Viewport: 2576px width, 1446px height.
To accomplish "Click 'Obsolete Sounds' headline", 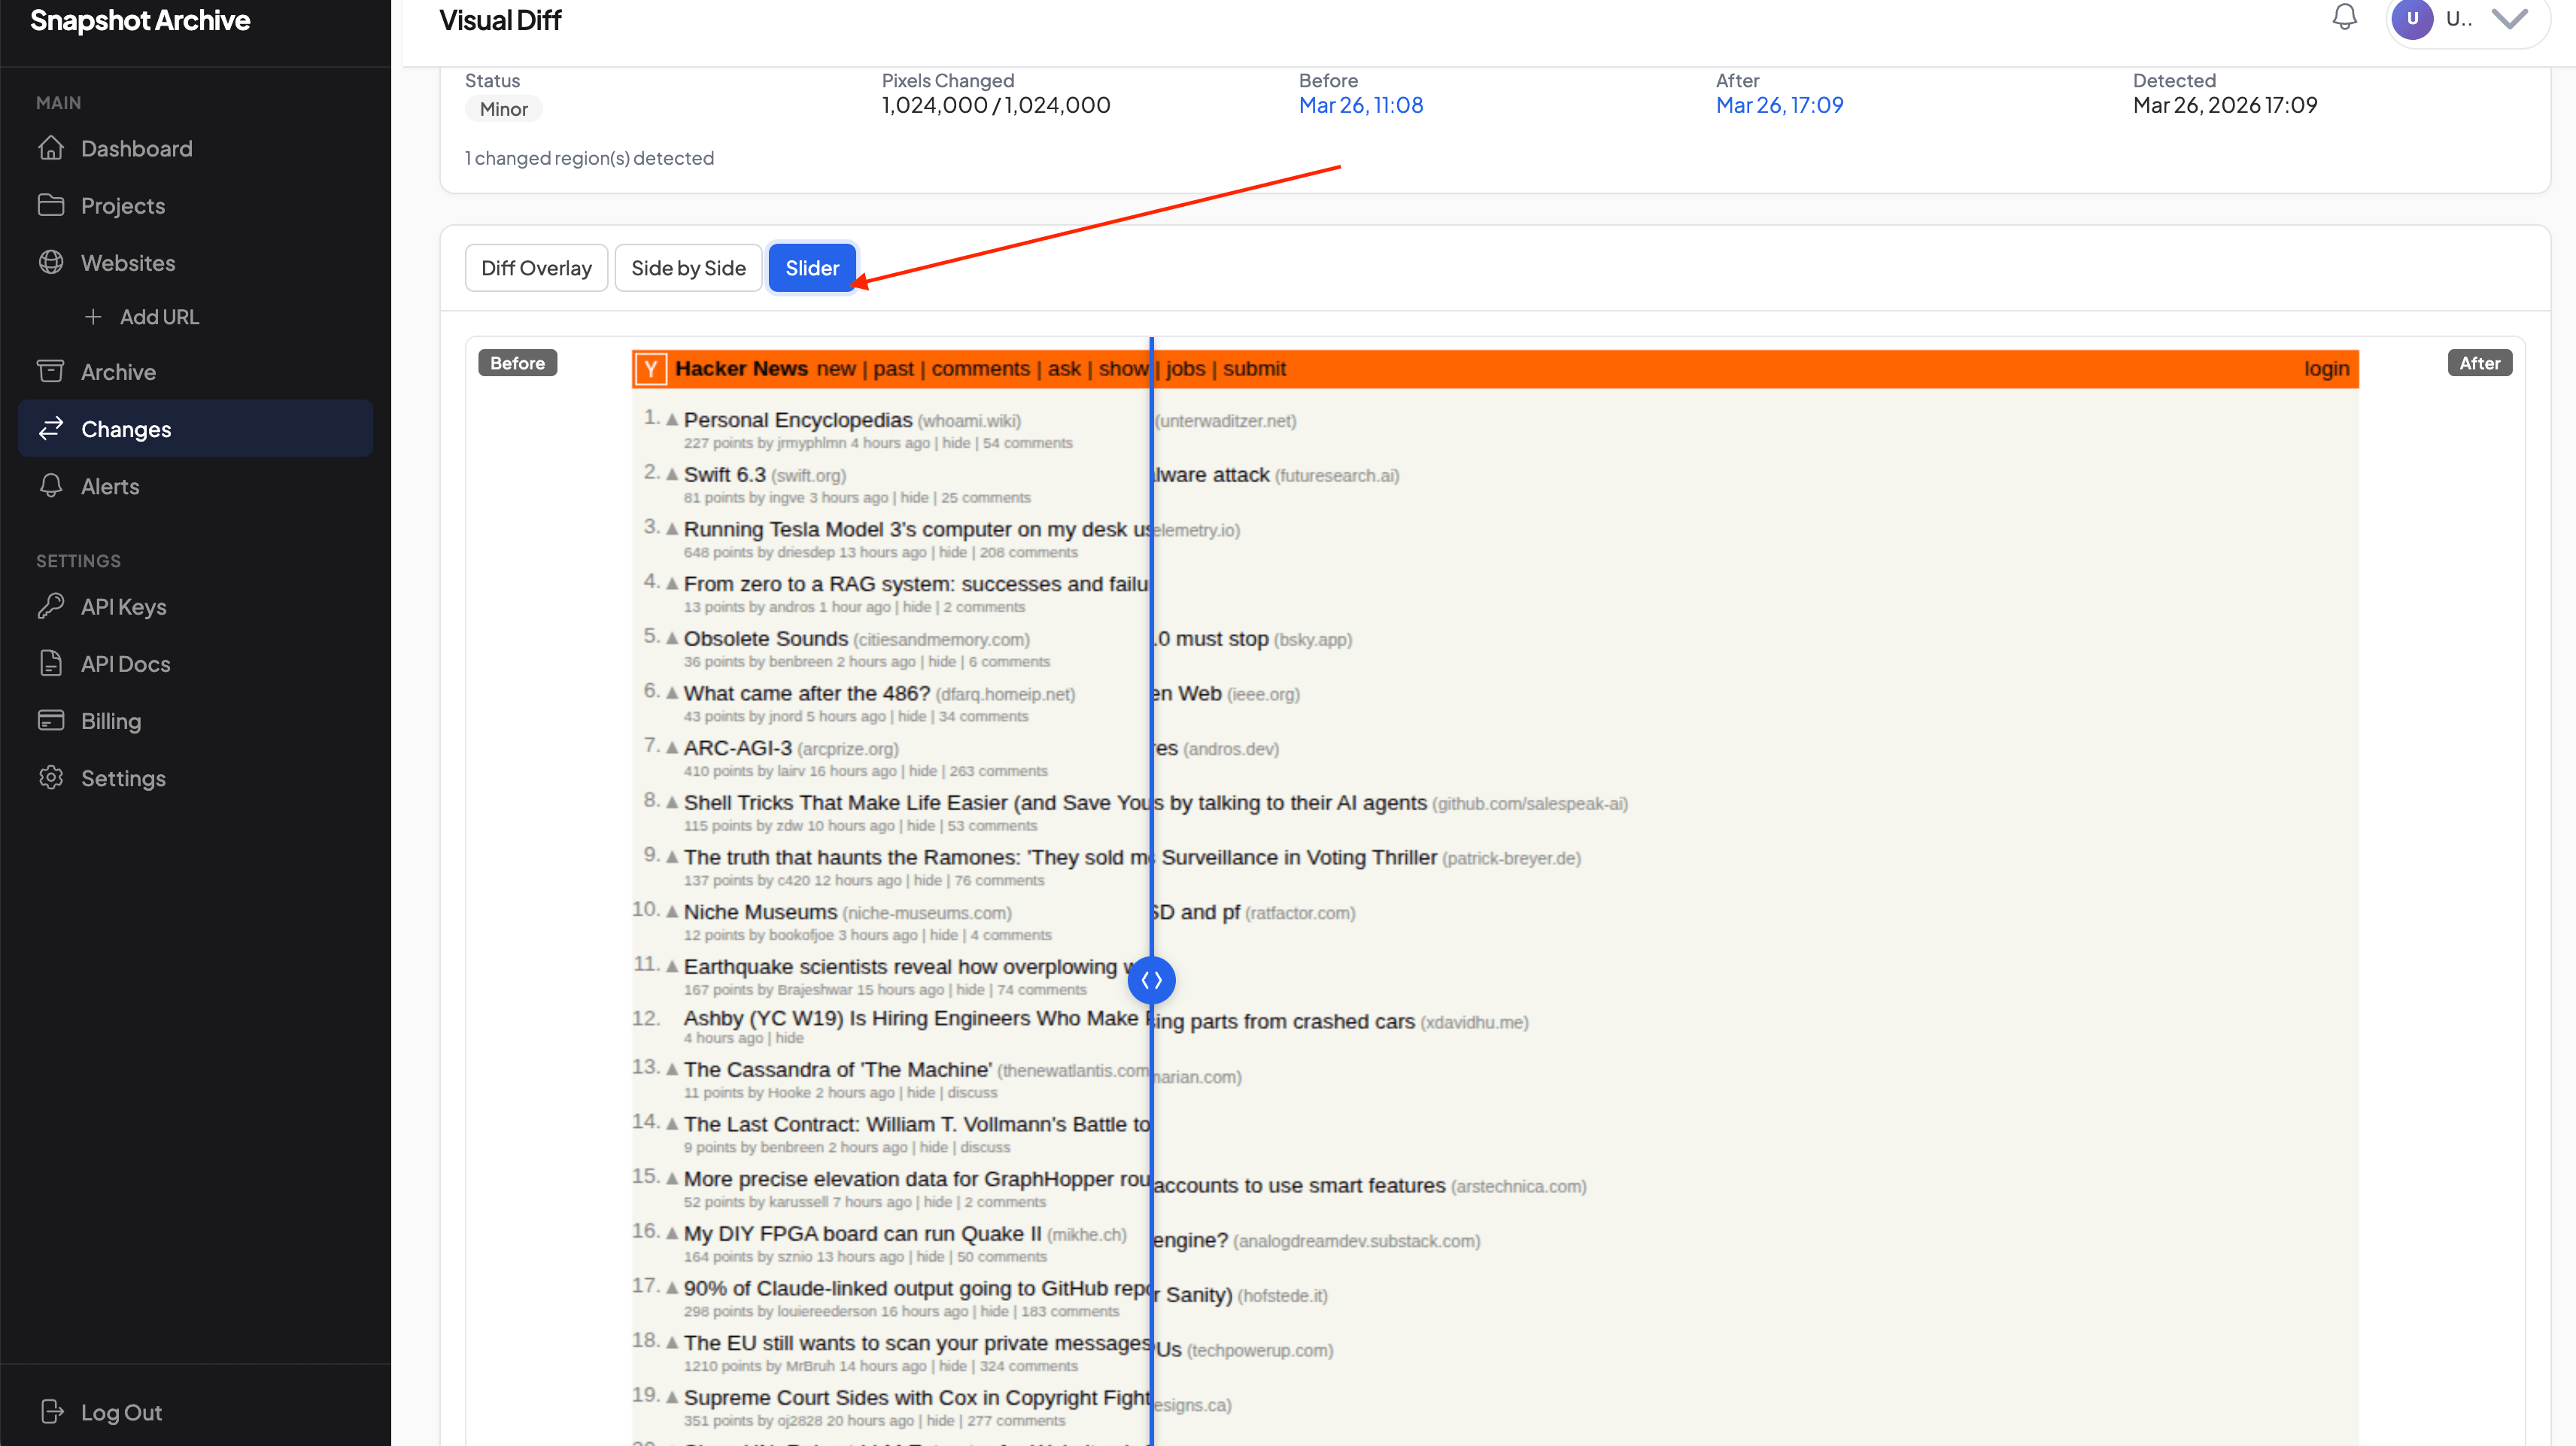I will coord(766,639).
